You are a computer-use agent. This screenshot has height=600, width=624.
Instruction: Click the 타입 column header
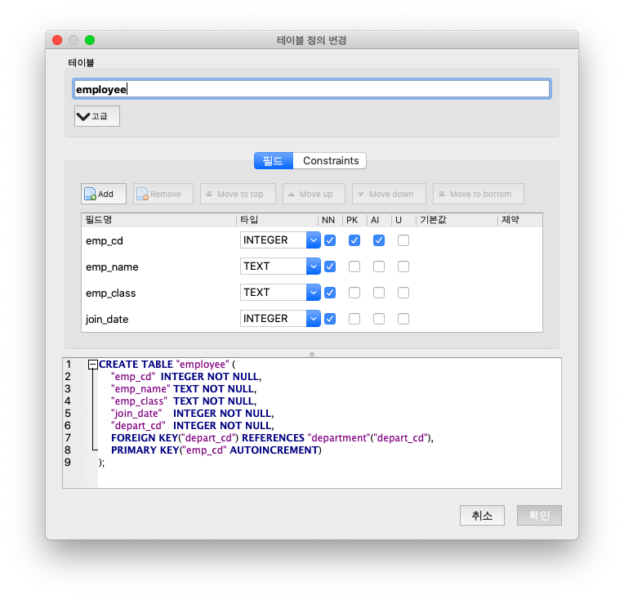pos(277,220)
